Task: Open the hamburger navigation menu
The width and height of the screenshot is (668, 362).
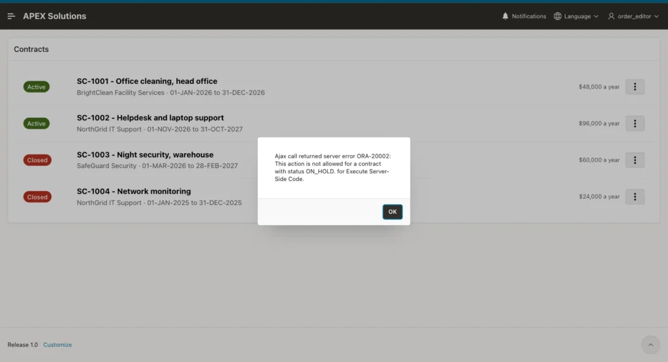Action: pos(12,16)
